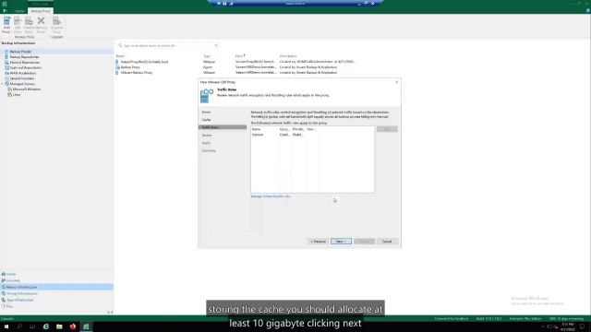Click the Disable Proxy ribbon icon
Image resolution: width=591 pixels, height=332 pixels.
[x=29, y=25]
